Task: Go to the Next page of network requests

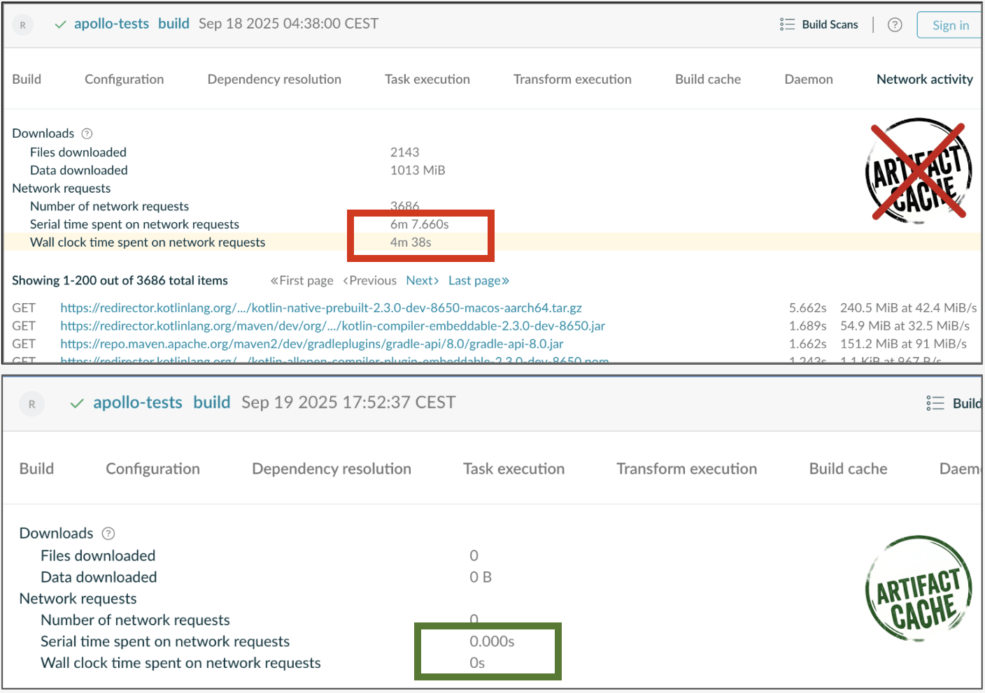Action: [422, 280]
